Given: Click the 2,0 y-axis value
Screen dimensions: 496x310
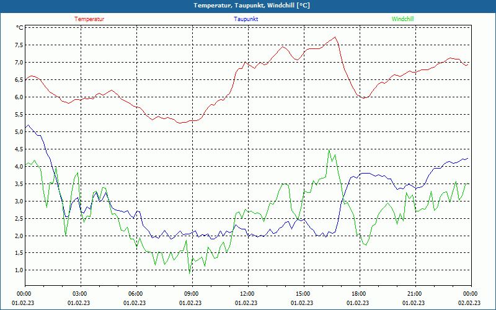Looking at the screenshot, I should tap(19, 236).
